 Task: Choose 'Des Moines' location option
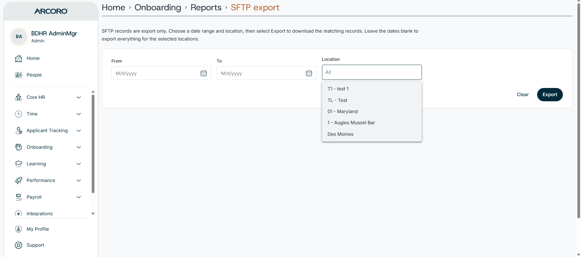tap(372, 134)
